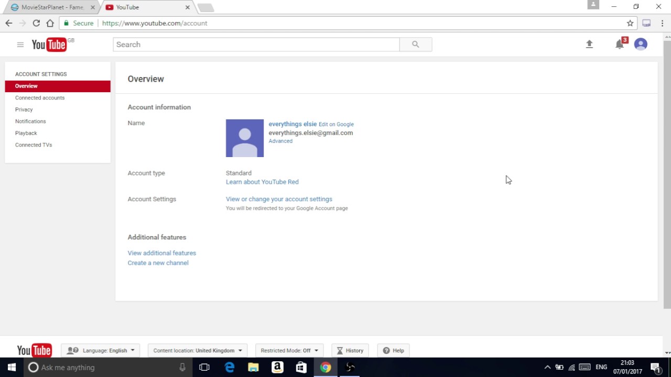Click Edit on Google link
The width and height of the screenshot is (671, 377).
[x=336, y=124]
